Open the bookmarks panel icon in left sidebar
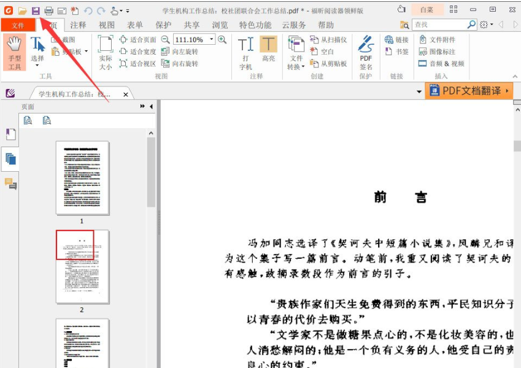 pyautogui.click(x=10, y=134)
